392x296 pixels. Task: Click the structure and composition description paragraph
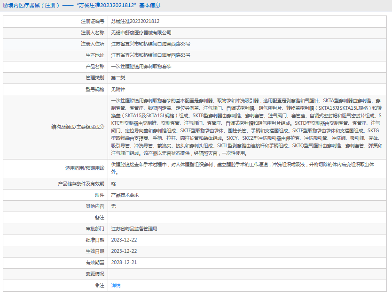pyautogui.click(x=247, y=127)
